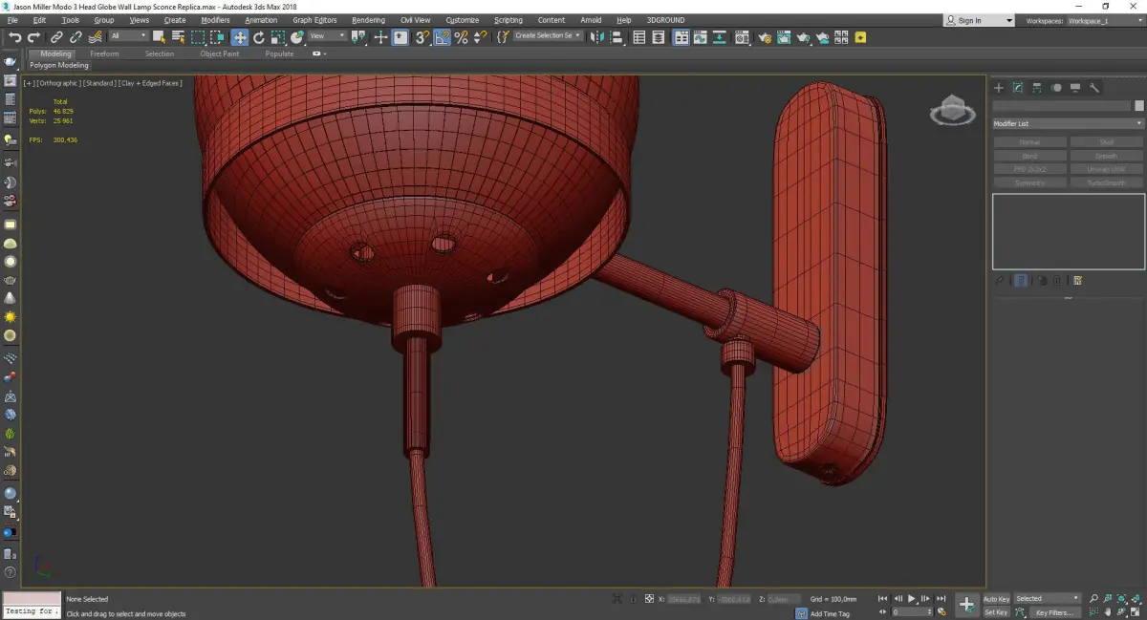Click the Zoom magnifier viewport control

1094,599
